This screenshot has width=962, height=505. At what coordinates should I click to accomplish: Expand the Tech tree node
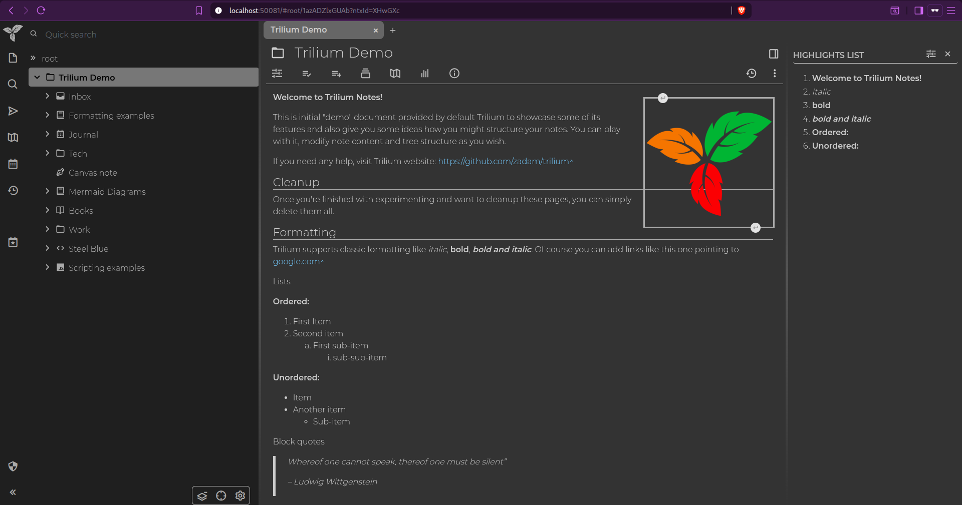[48, 153]
